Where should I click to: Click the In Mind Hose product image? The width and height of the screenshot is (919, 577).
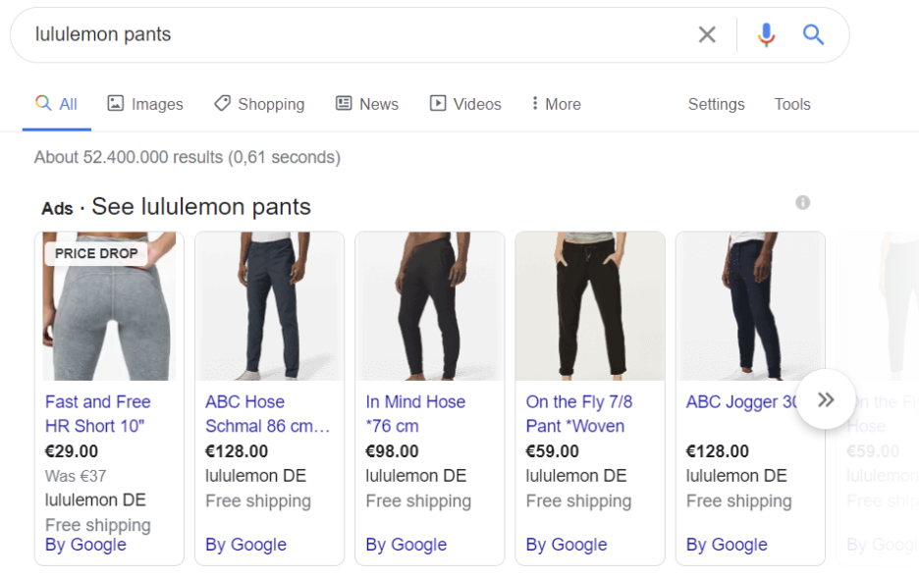tap(430, 306)
